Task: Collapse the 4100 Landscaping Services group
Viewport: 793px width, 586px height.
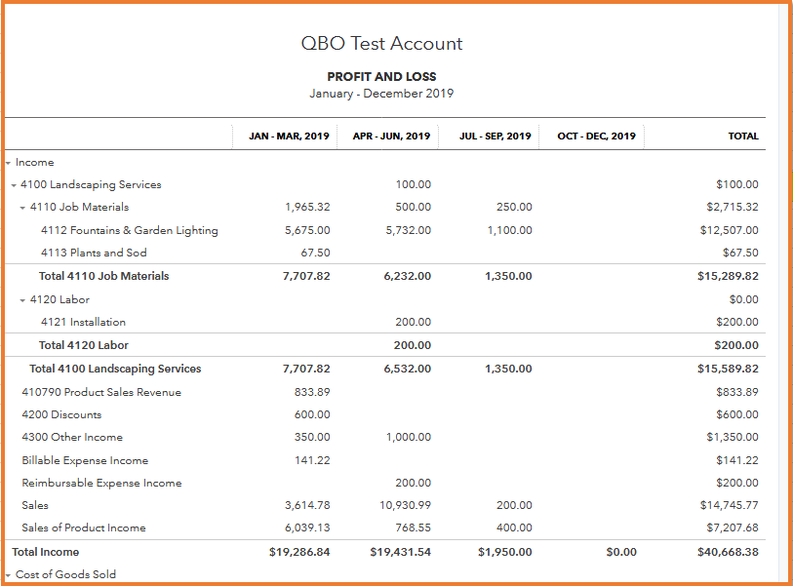Action: [14, 185]
